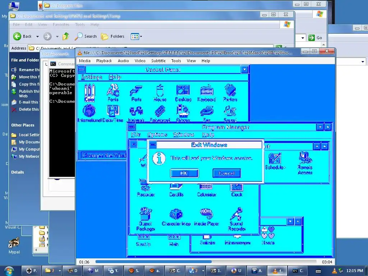Open the Back history dropdown arrow
The height and width of the screenshot is (276, 368).
point(37,36)
